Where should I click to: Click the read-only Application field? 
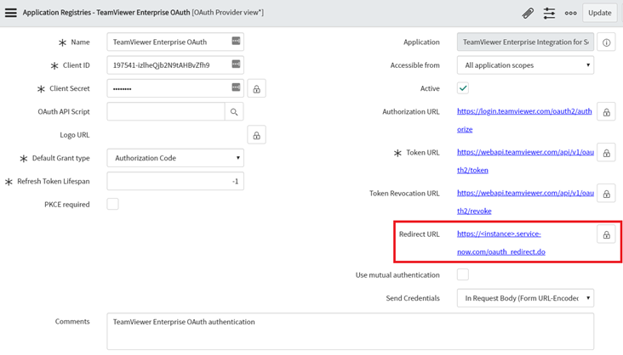click(x=525, y=42)
